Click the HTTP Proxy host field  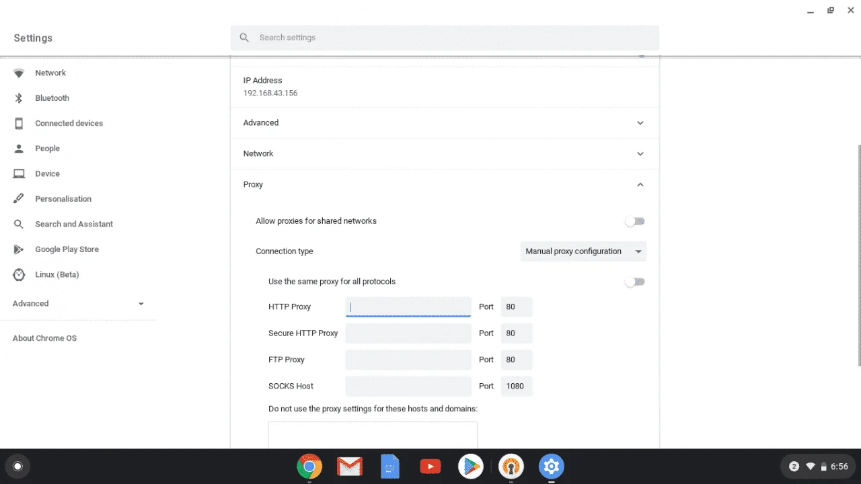(408, 307)
